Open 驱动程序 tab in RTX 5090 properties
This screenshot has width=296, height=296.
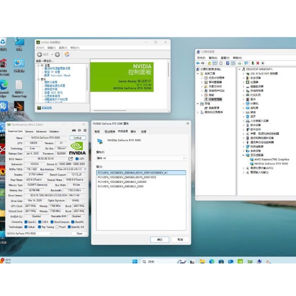coord(110,132)
